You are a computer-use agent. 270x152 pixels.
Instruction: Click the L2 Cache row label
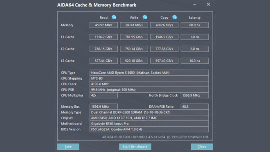point(67,49)
